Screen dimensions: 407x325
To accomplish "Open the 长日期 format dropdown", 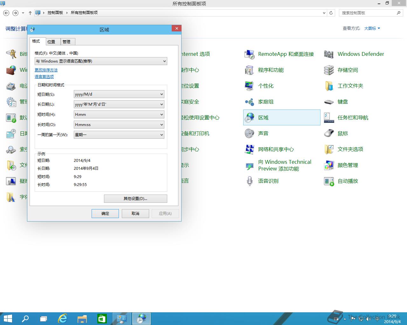I will 119,104.
